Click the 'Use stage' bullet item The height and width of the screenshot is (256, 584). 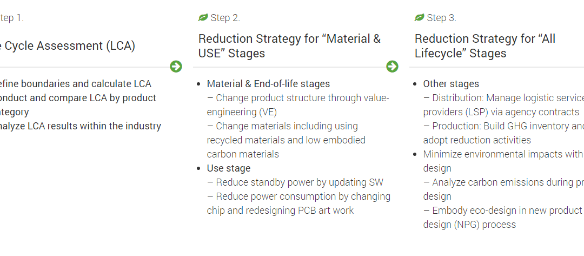point(229,168)
